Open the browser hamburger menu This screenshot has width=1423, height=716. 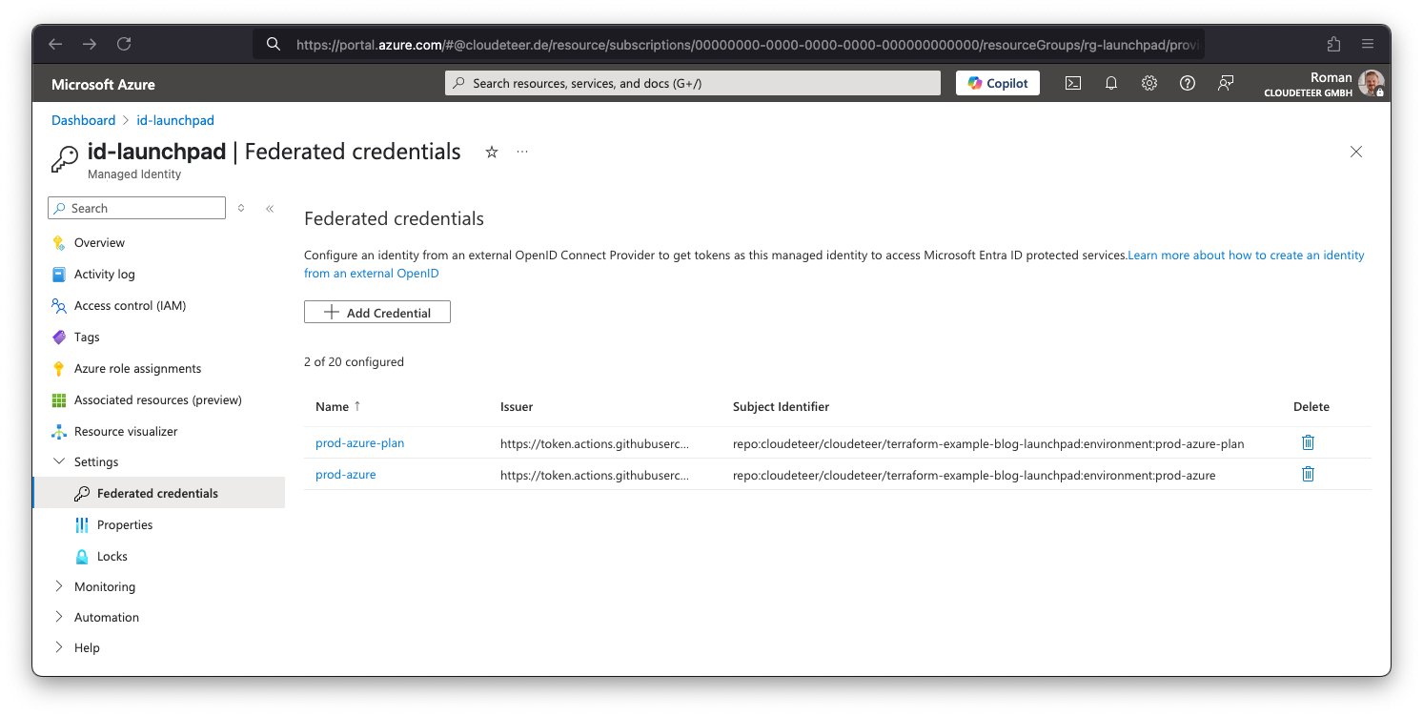(x=1368, y=44)
